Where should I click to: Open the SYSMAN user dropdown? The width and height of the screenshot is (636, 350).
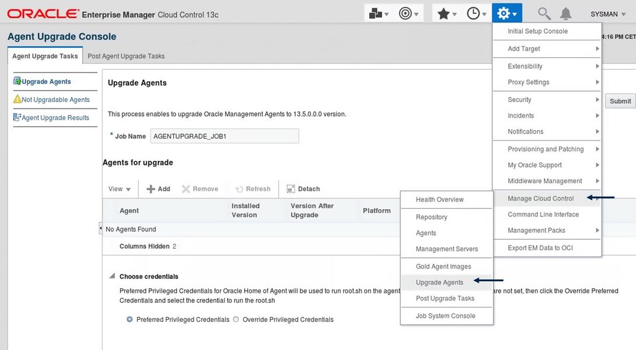[x=607, y=14]
